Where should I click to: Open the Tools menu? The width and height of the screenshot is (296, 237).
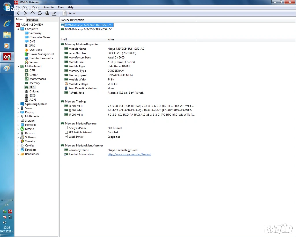point(61,7)
